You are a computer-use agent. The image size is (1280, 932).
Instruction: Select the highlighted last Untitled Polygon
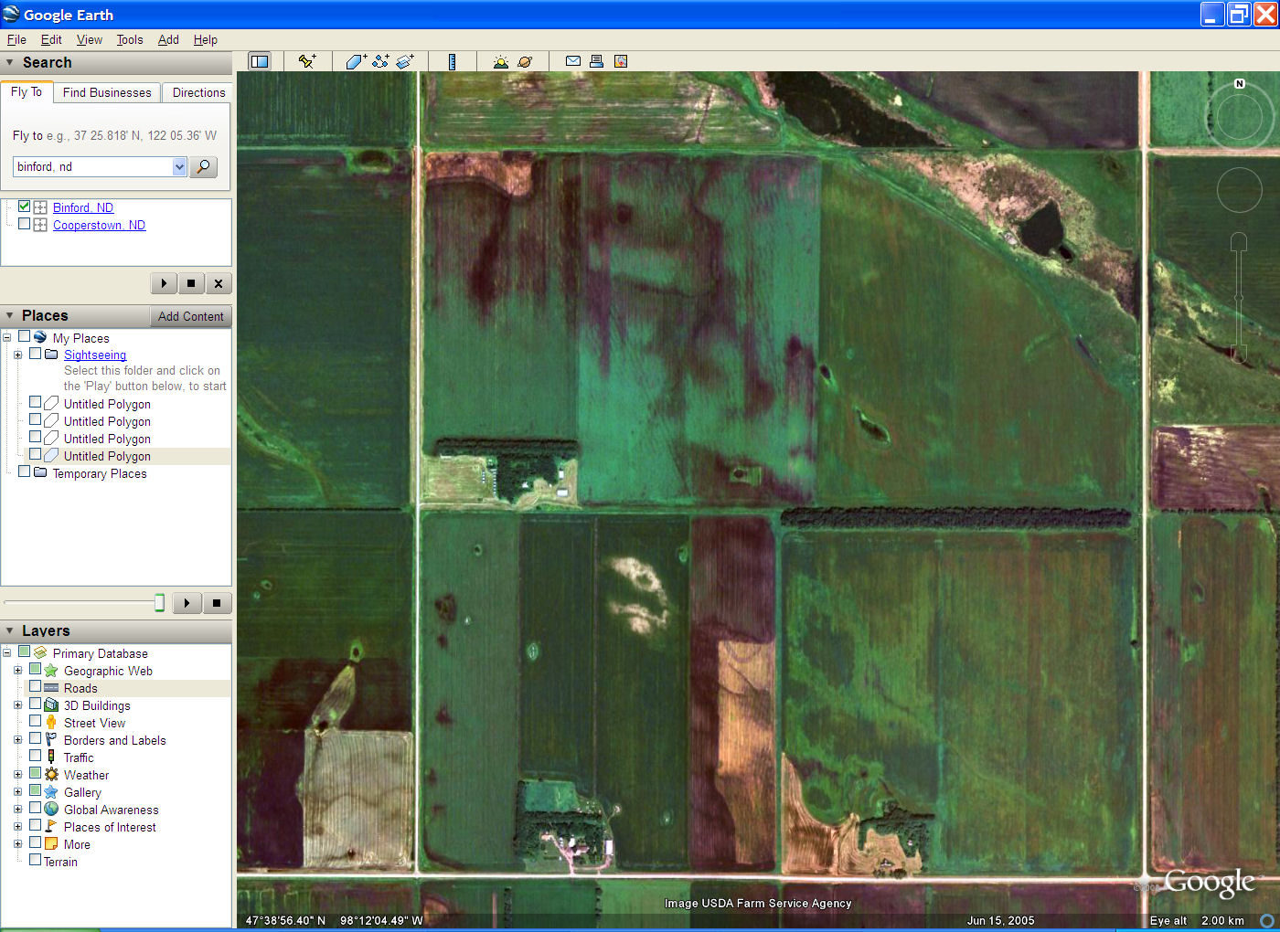coord(107,456)
